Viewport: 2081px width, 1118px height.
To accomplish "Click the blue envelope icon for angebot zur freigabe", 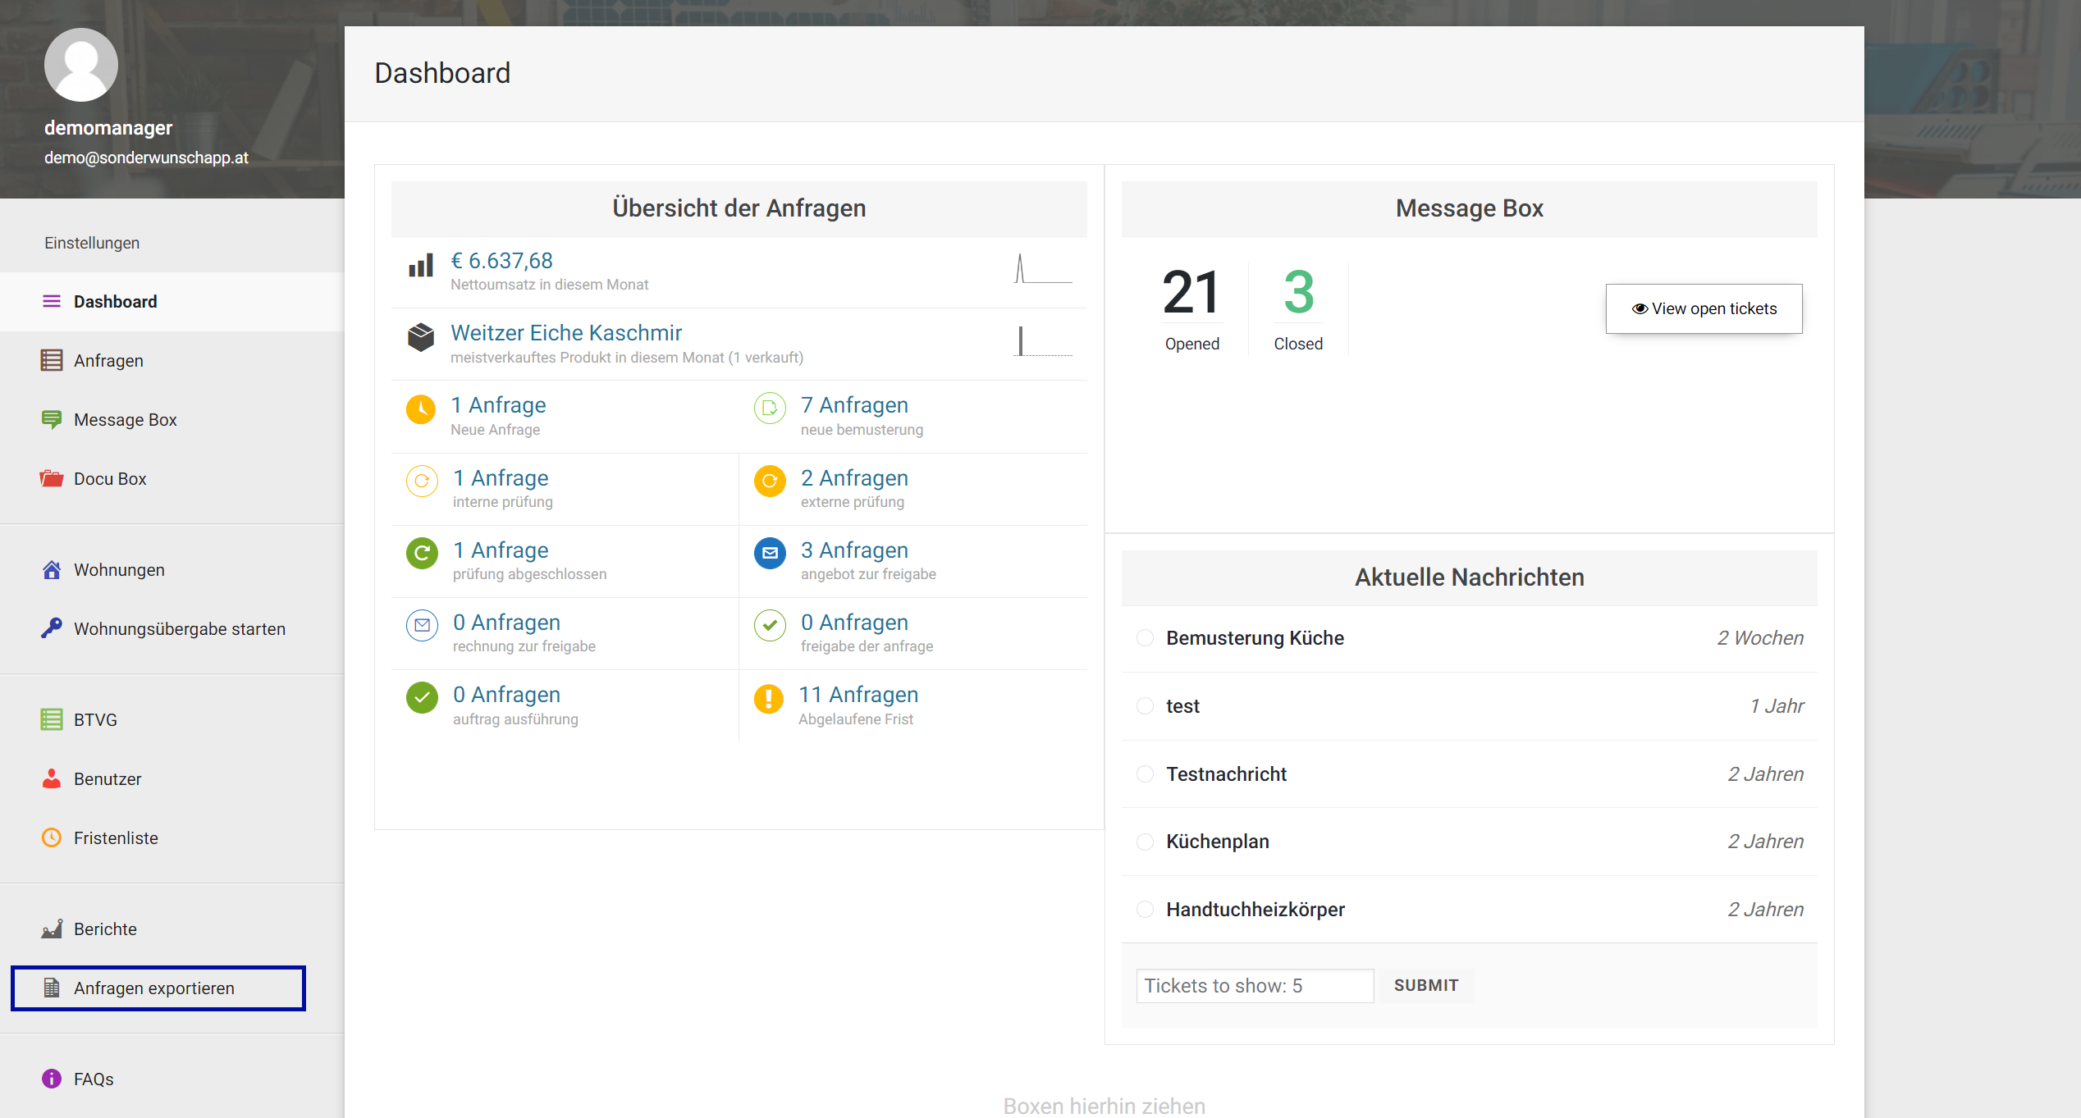I will click(x=770, y=553).
